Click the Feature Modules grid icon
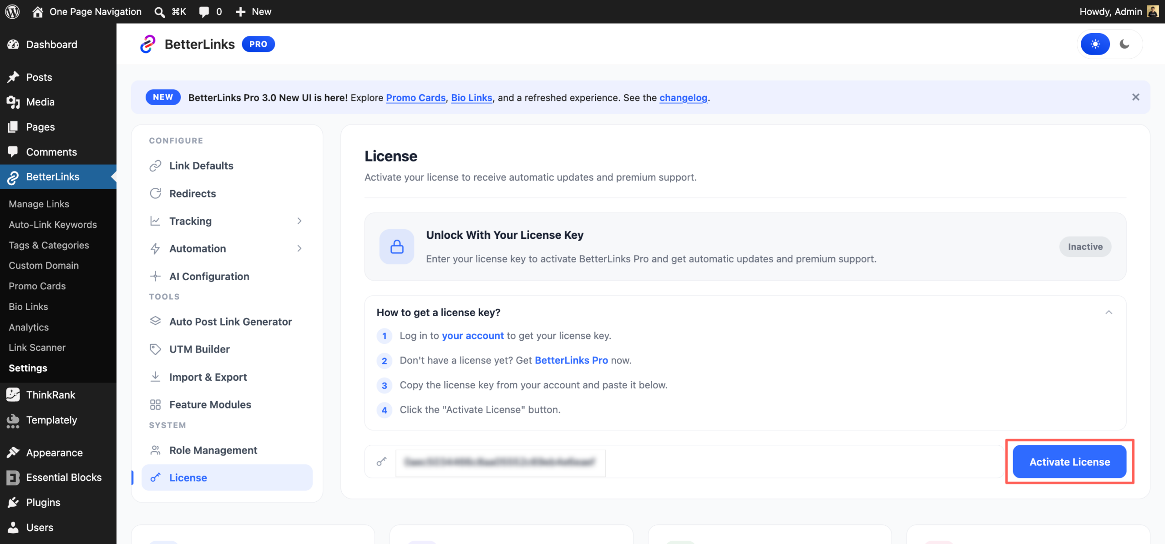Viewport: 1165px width, 544px height. [x=155, y=404]
